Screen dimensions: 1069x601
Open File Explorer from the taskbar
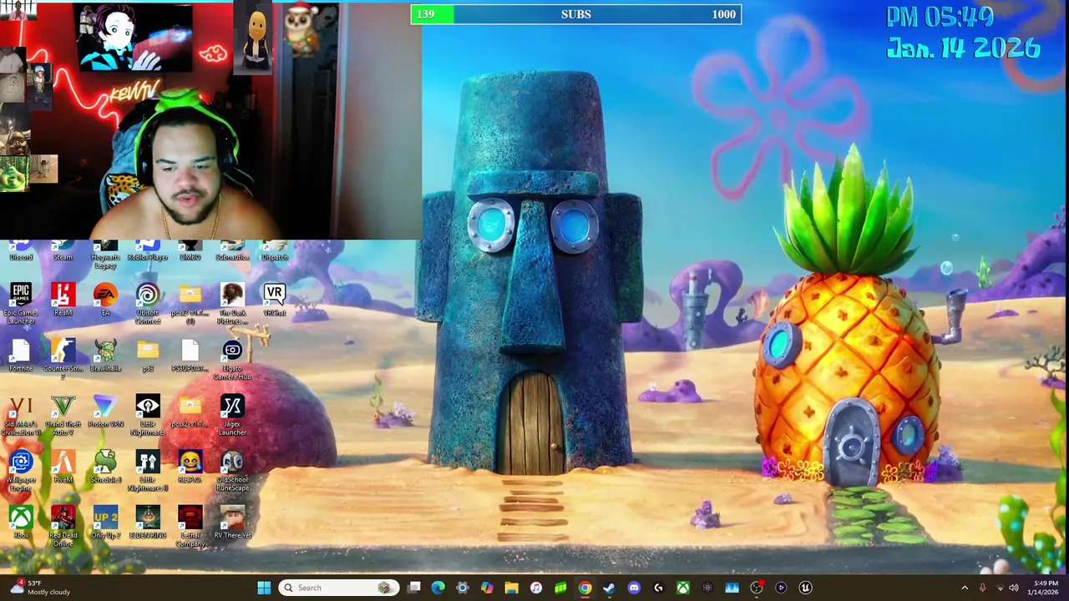511,588
